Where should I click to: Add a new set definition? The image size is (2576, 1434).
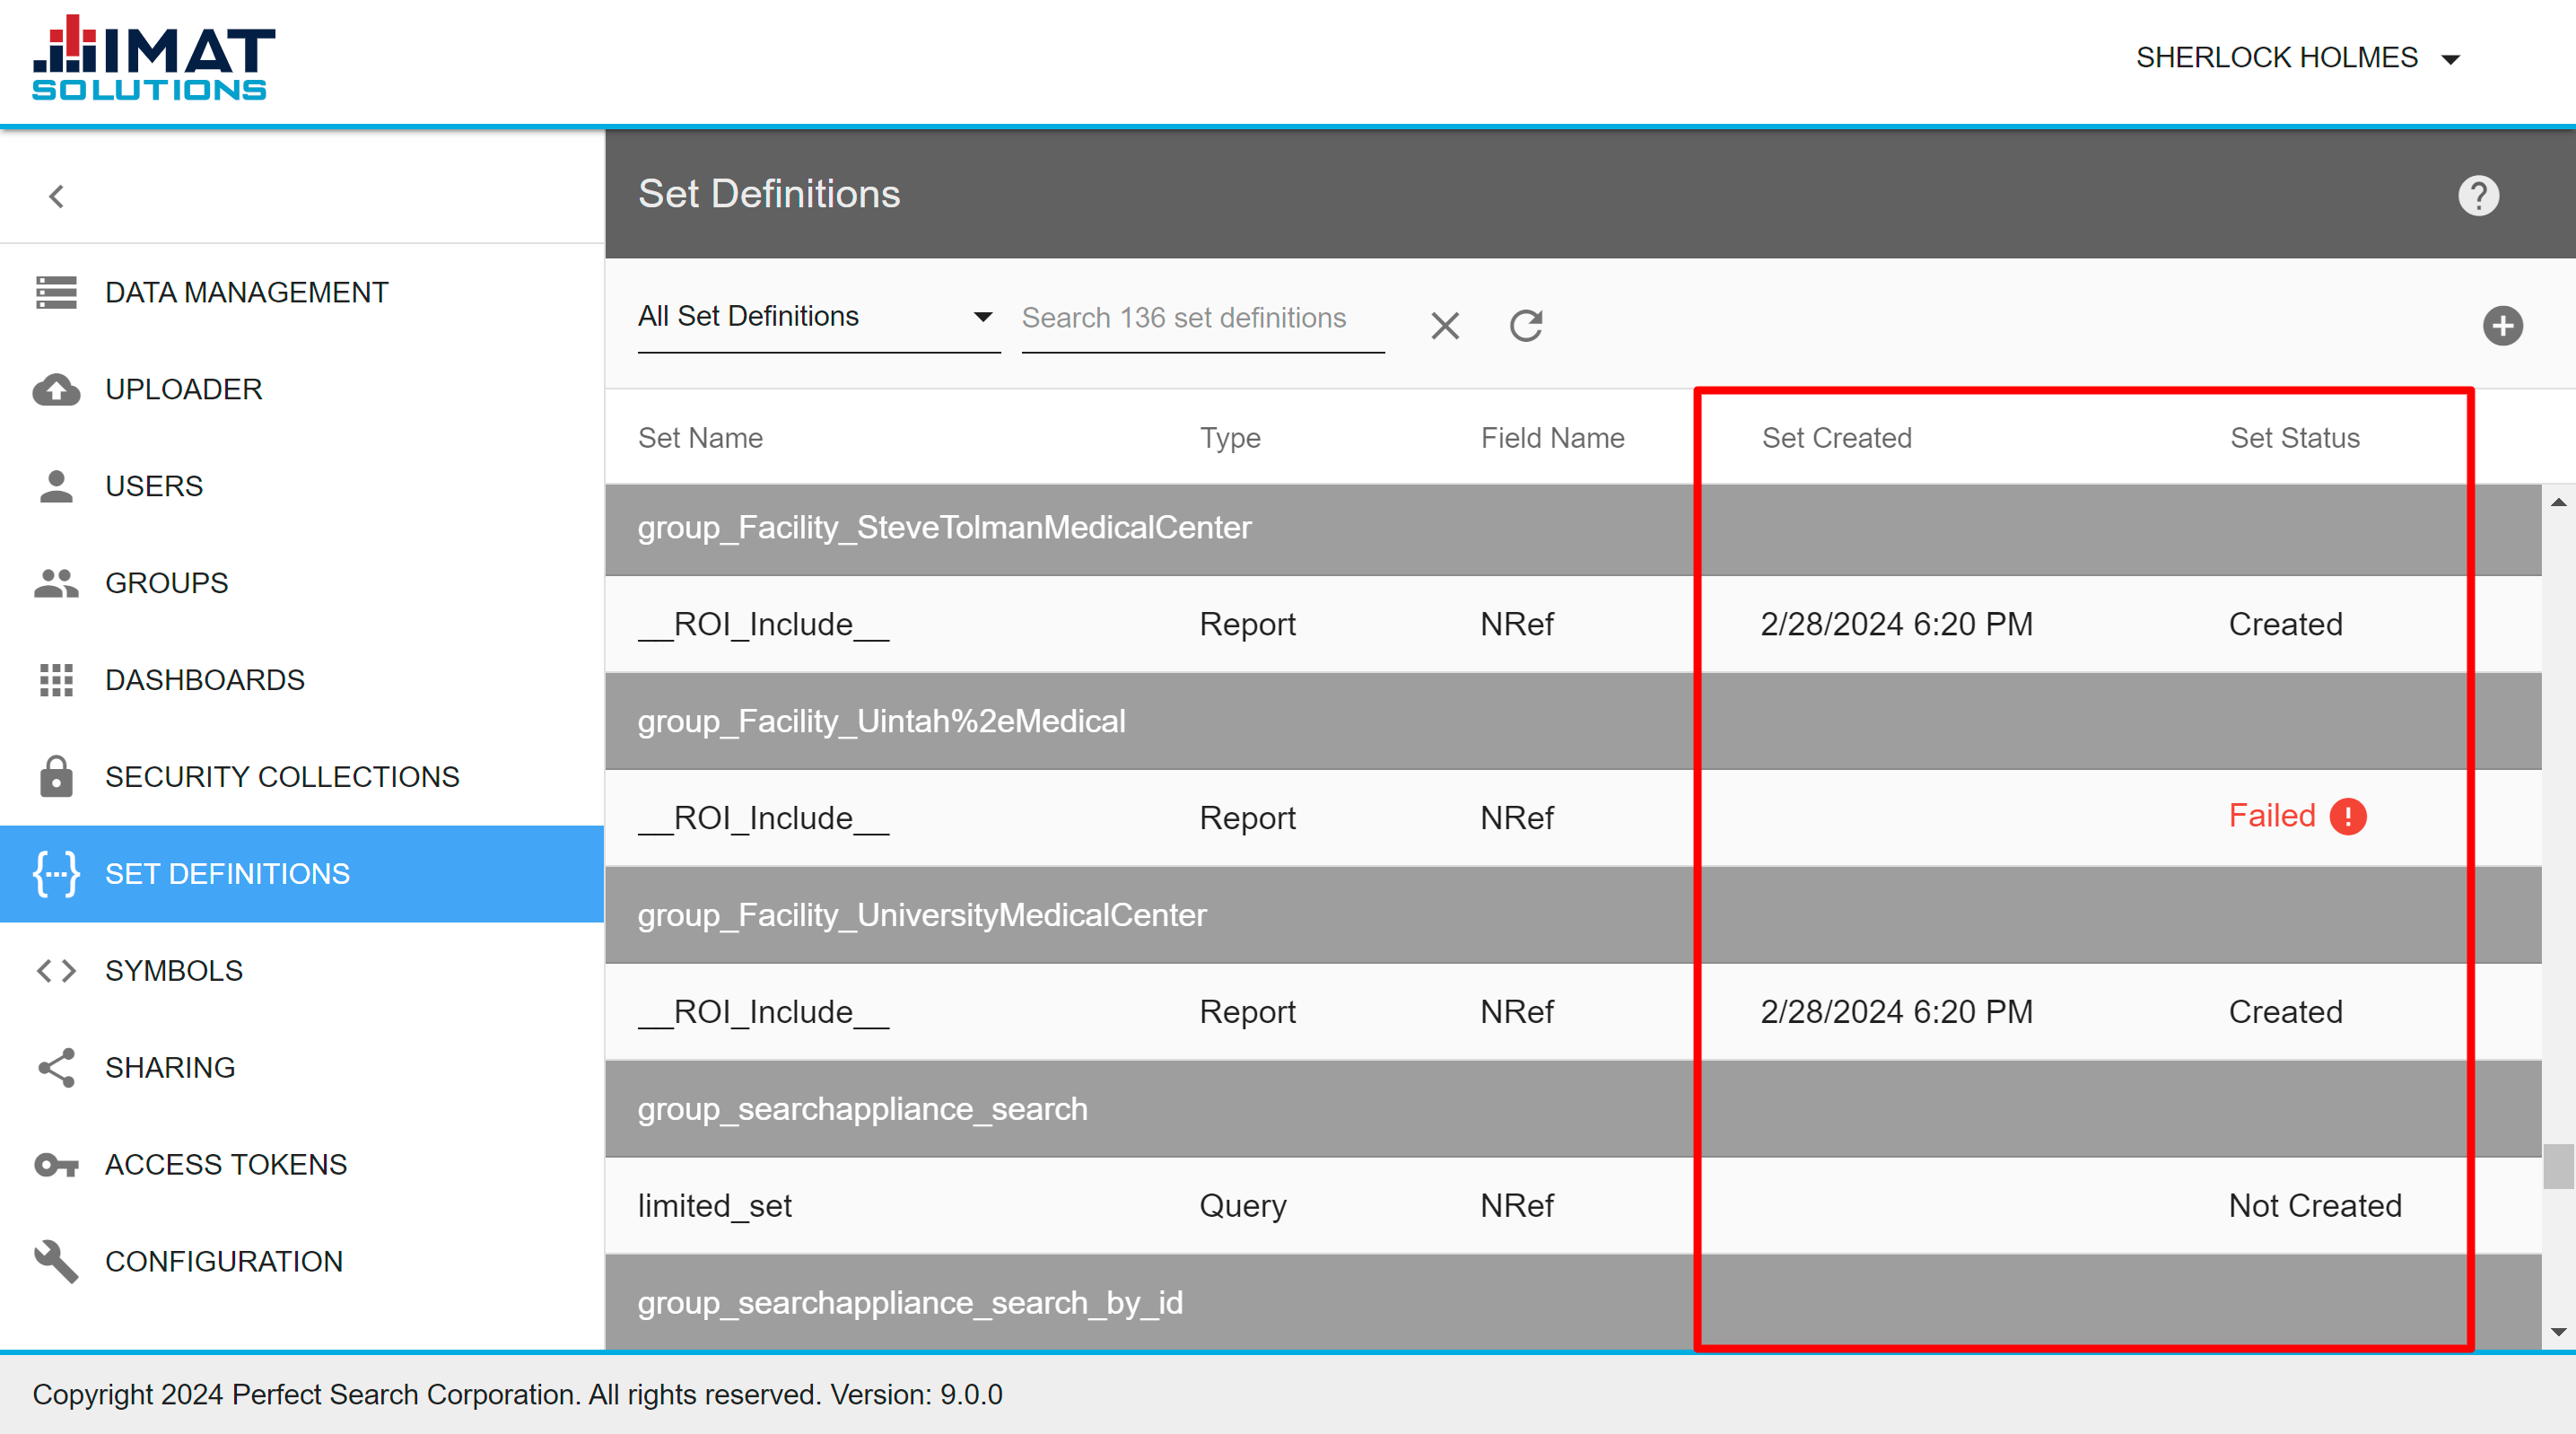pyautogui.click(x=2502, y=326)
